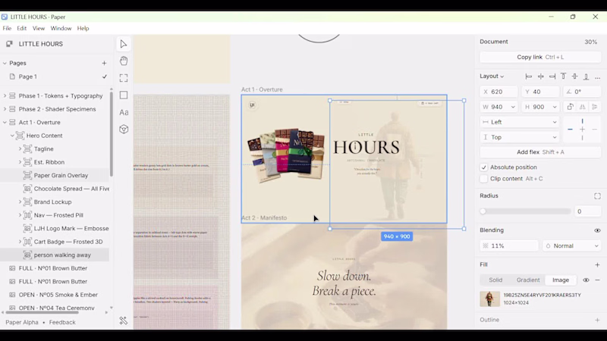
Task: Click the left horizontal constraint marker
Action: (x=571, y=130)
